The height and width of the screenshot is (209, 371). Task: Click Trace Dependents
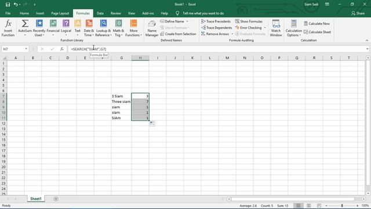(216, 28)
